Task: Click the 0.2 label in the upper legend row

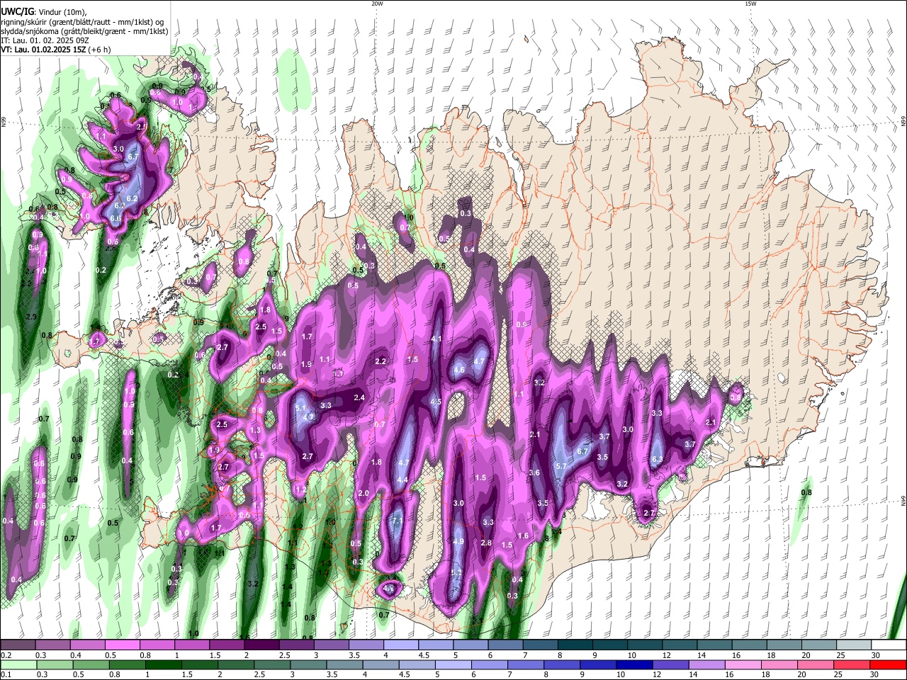Action: pos(6,655)
